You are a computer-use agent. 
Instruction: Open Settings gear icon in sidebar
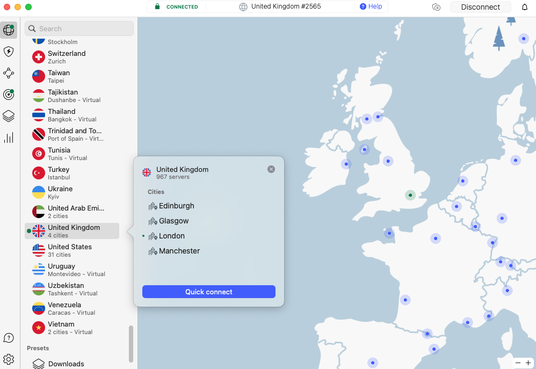[x=9, y=359]
